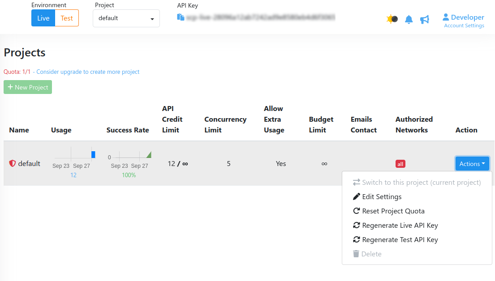Enable Live environment mode
This screenshot has height=281, width=495.
point(43,18)
